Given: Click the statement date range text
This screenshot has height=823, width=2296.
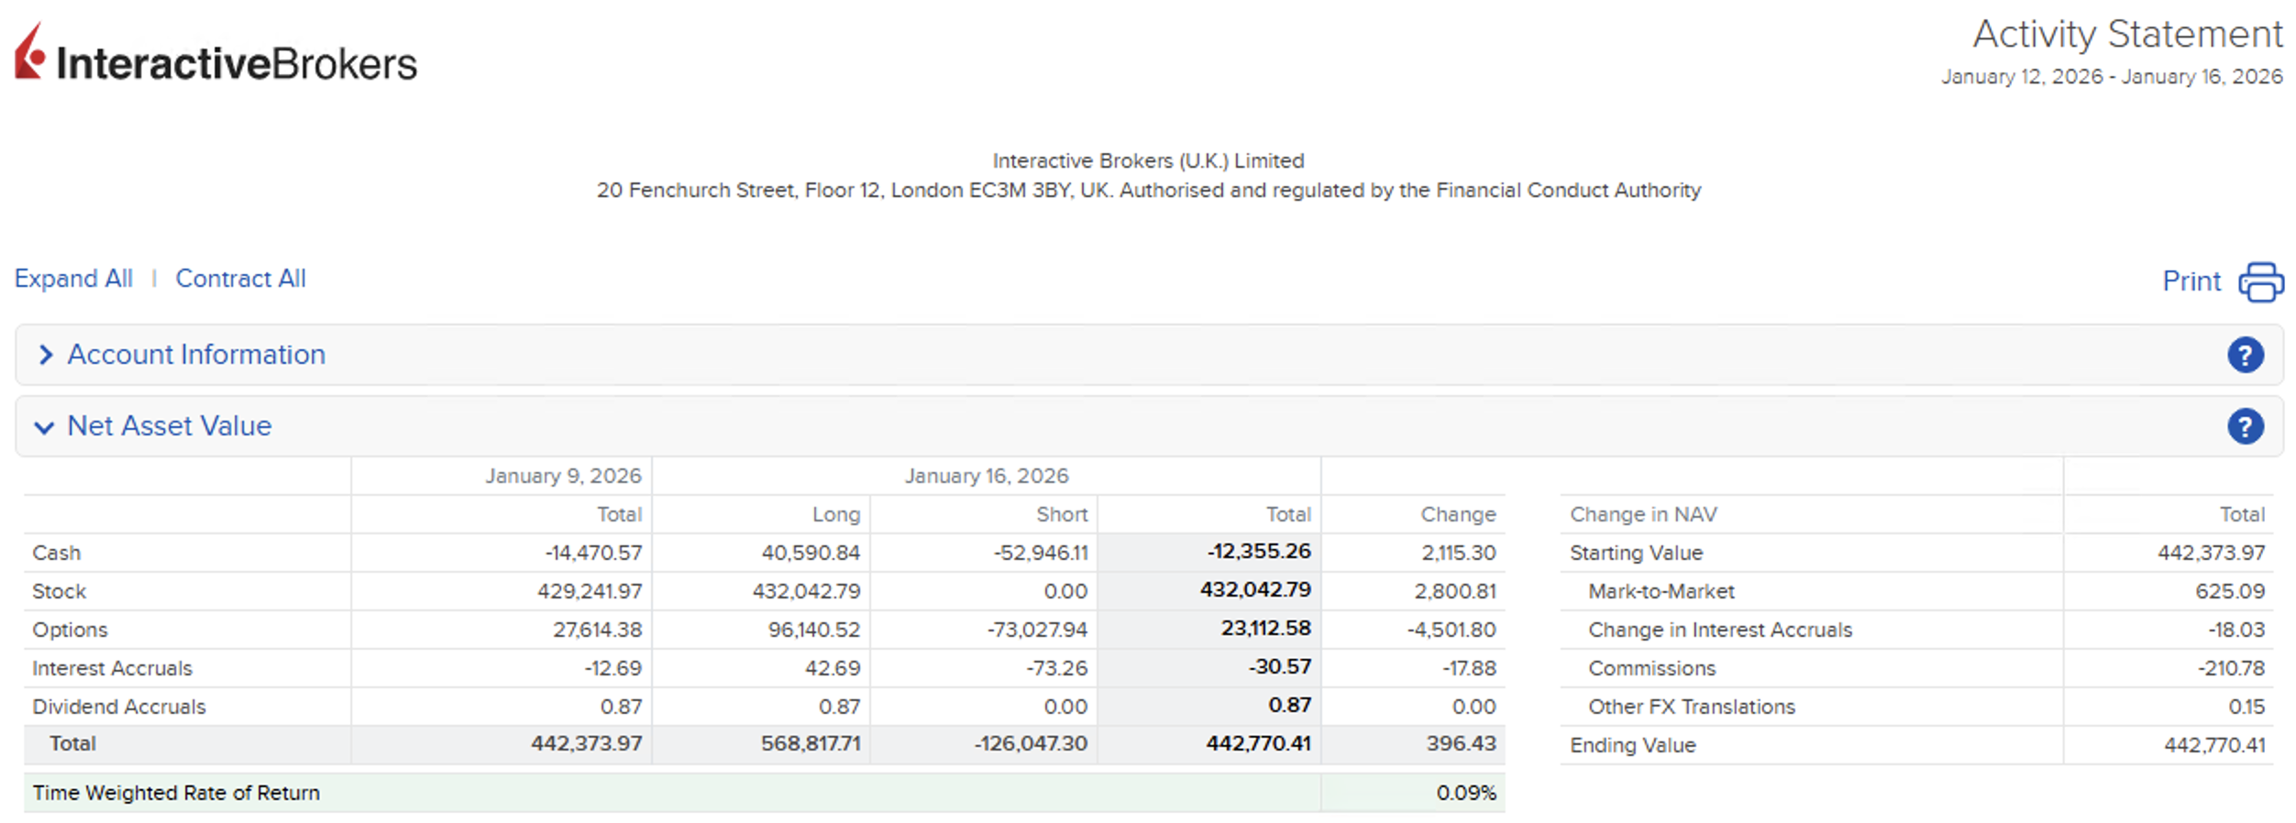Looking at the screenshot, I should pos(2111,77).
